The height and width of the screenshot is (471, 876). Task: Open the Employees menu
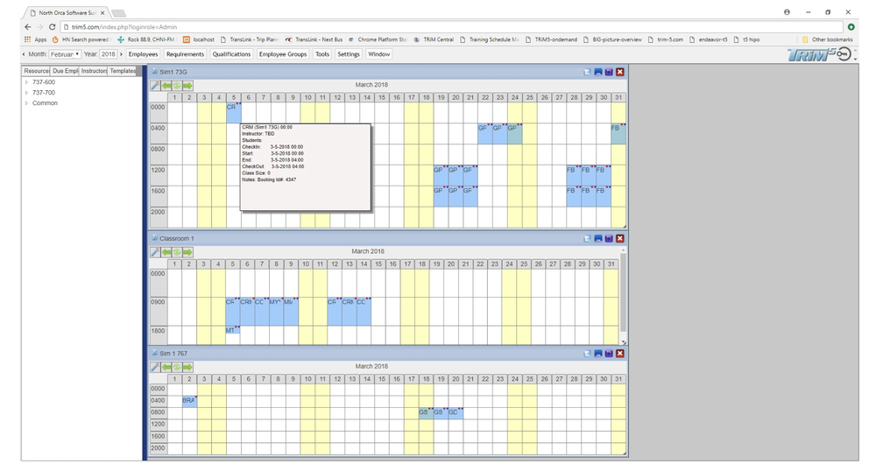[x=143, y=54]
